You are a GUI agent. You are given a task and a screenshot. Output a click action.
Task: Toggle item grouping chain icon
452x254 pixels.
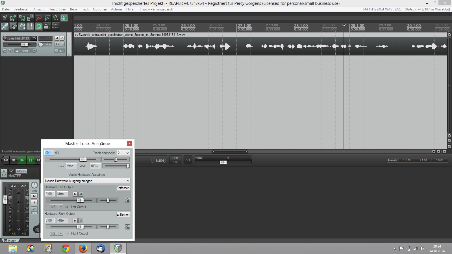5,26
